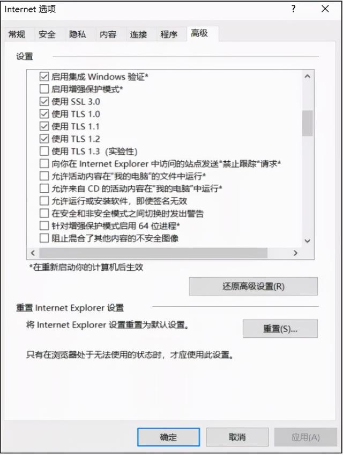Check 启用增强保护模式 option

pos(44,89)
